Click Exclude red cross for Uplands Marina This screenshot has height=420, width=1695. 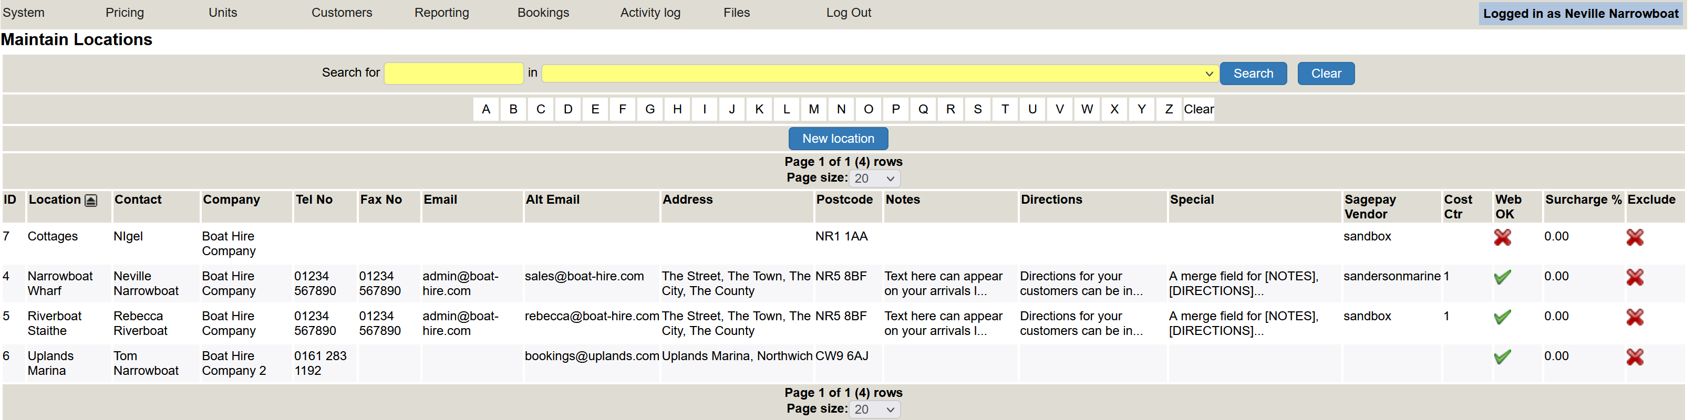(x=1635, y=357)
